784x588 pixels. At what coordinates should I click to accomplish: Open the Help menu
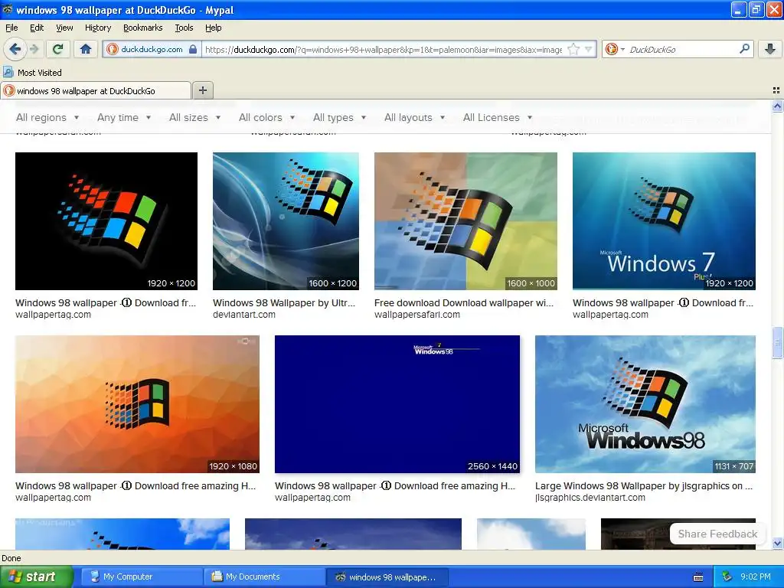[213, 28]
